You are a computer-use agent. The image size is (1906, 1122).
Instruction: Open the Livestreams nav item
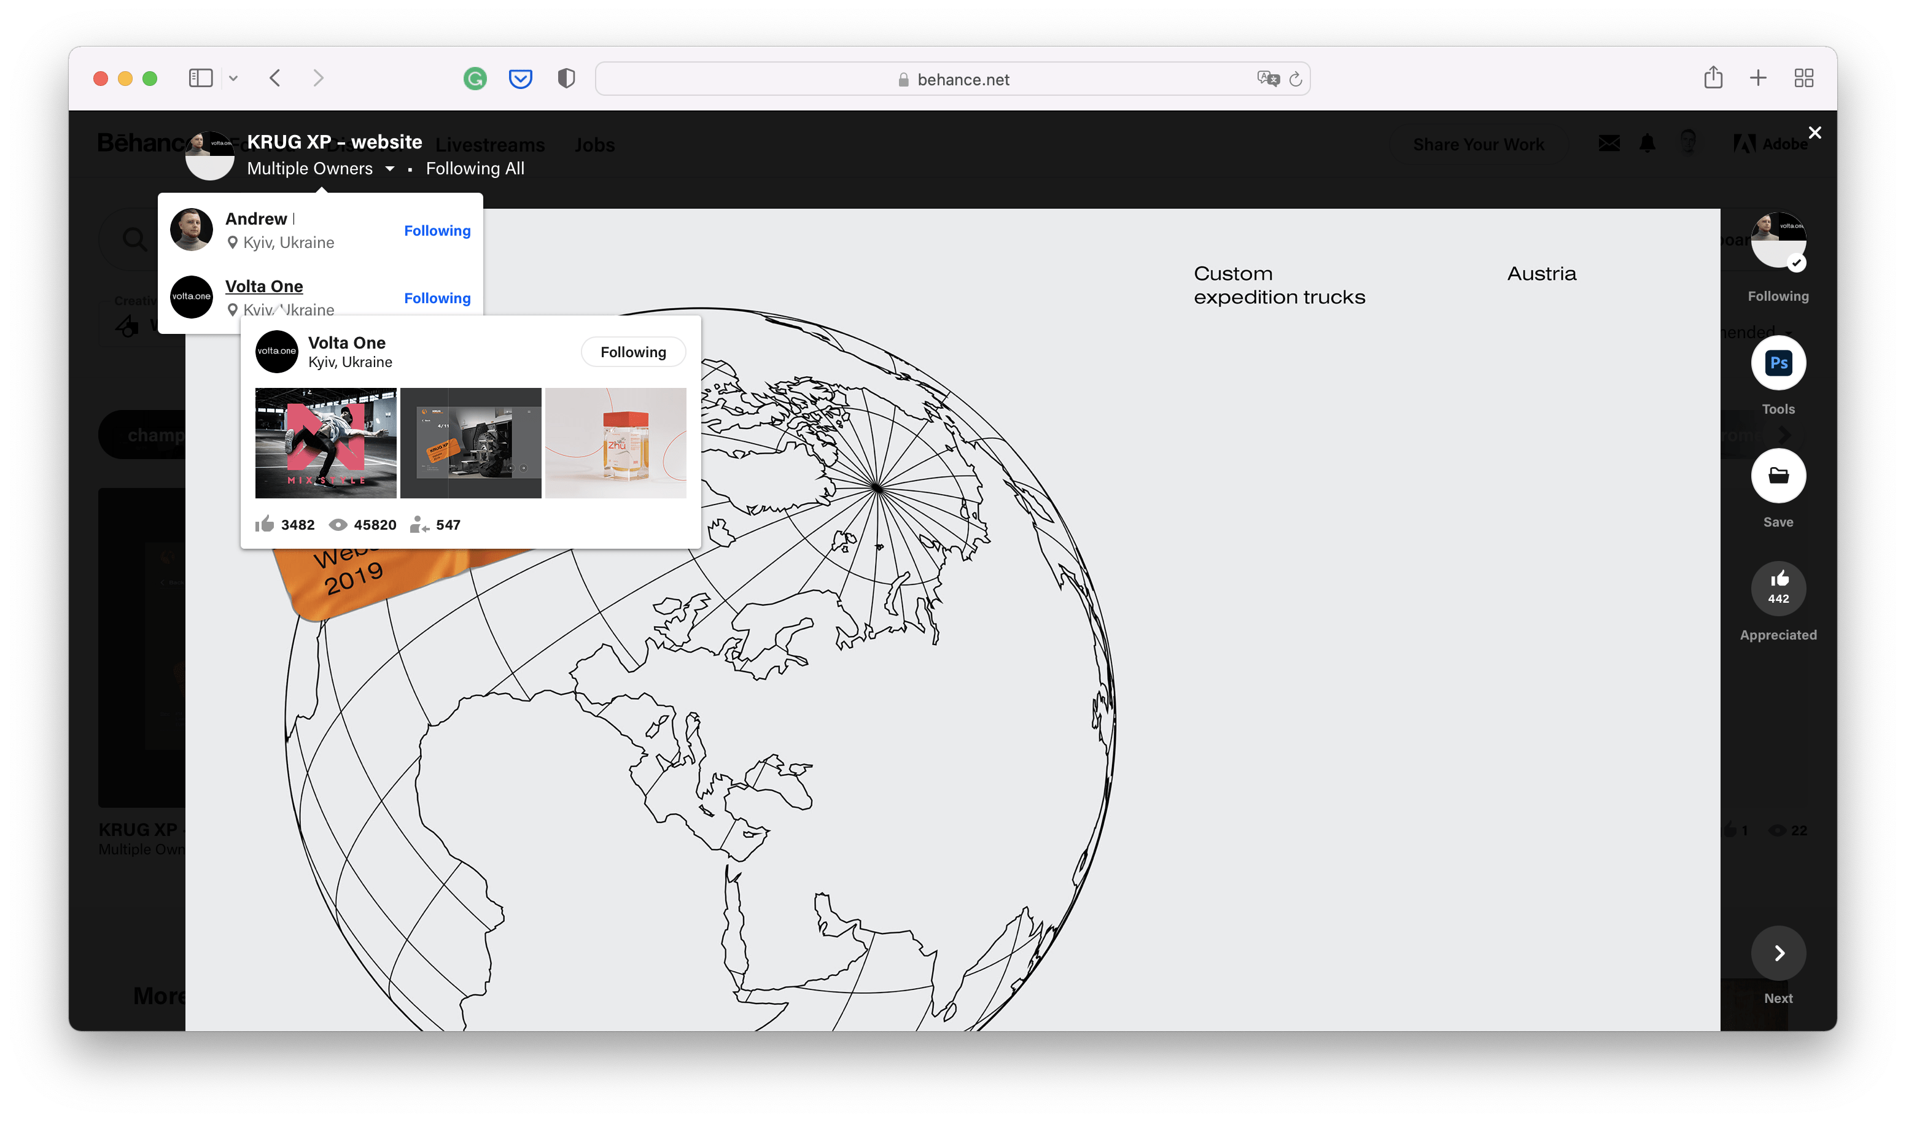490,144
